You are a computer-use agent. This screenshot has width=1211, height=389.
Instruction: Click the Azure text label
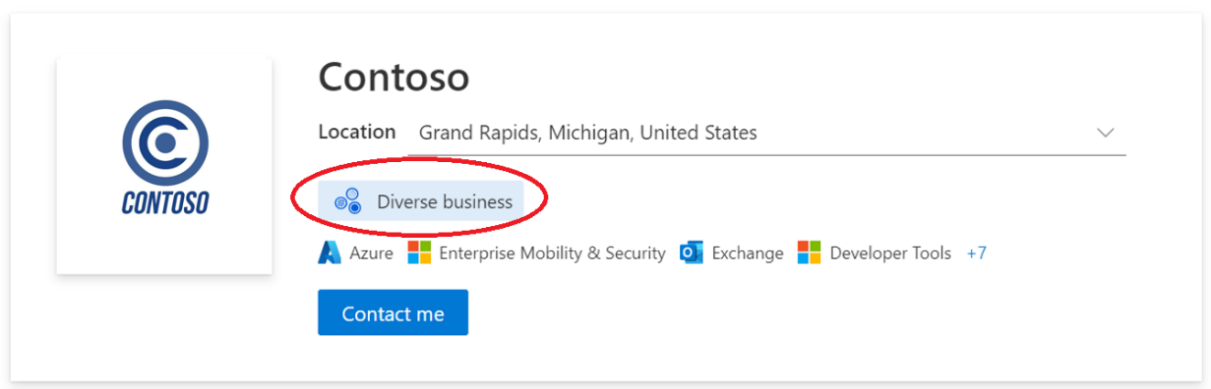[x=371, y=253]
